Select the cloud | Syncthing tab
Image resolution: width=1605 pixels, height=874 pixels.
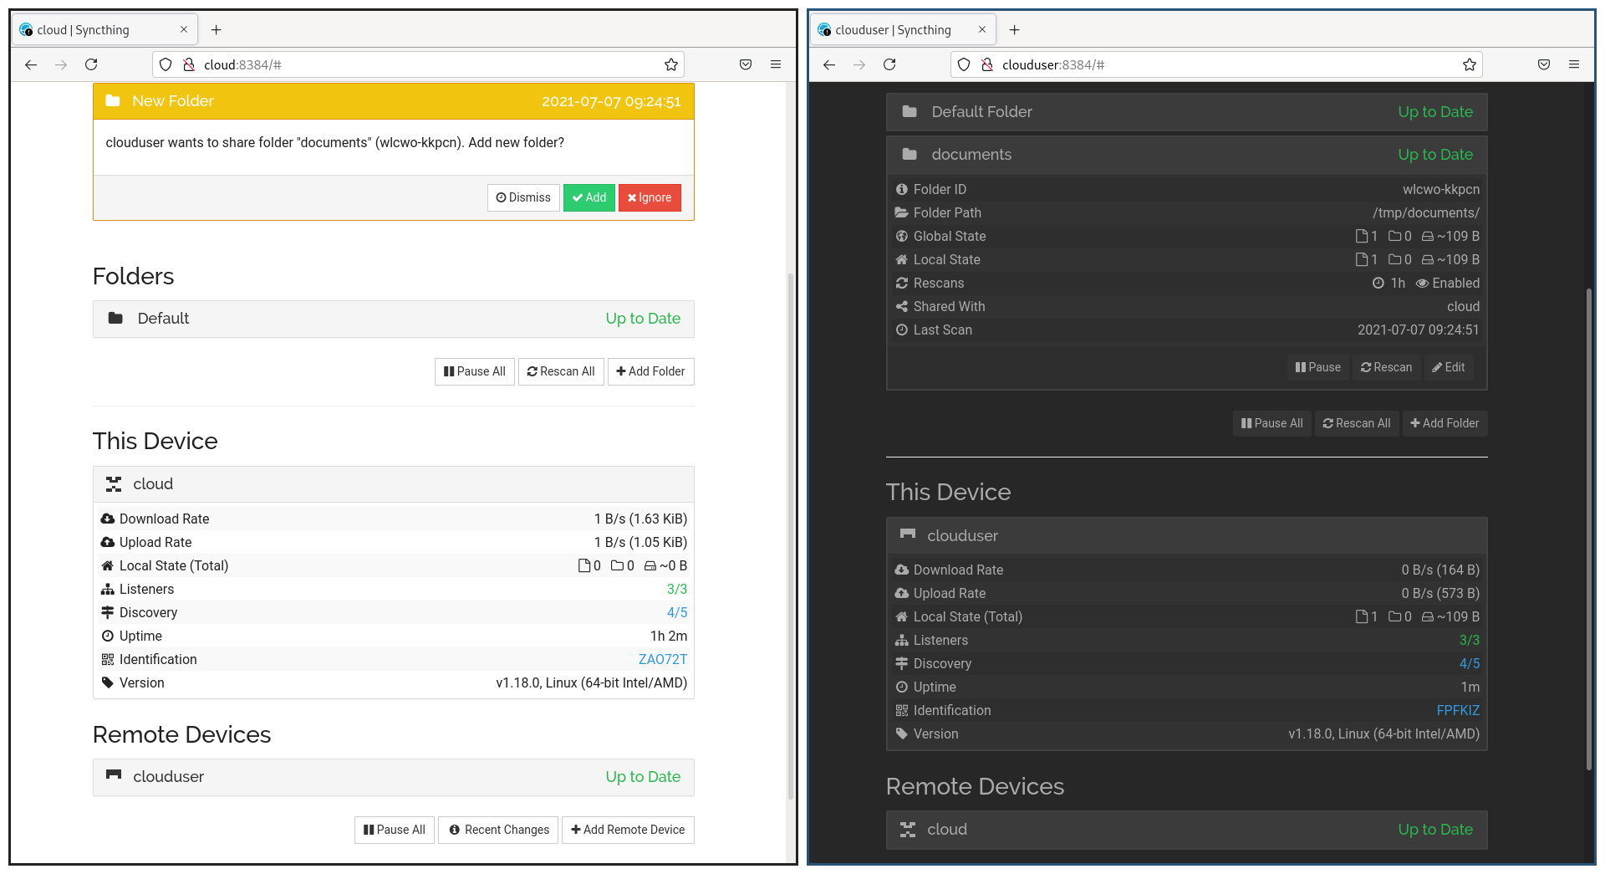(104, 30)
